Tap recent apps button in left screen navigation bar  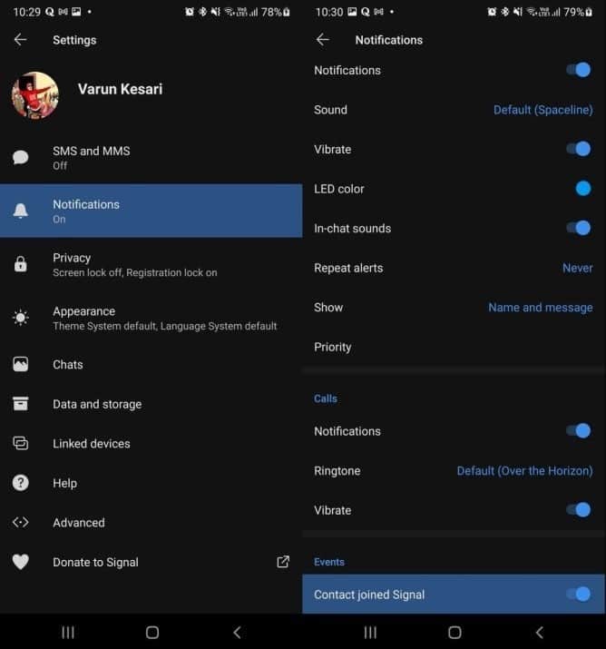coord(68,632)
